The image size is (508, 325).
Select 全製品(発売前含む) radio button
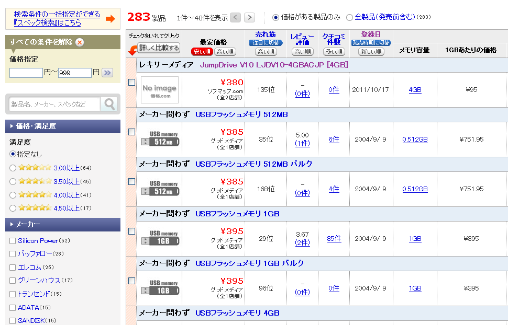[x=349, y=17]
